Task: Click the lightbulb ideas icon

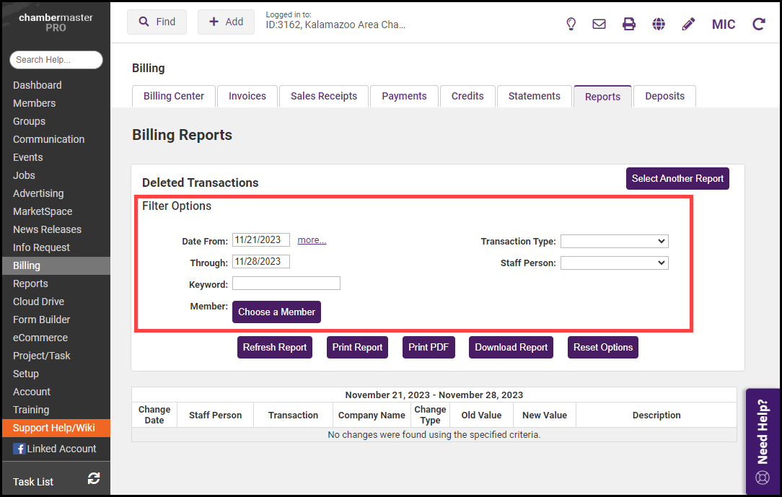Action: (x=571, y=24)
